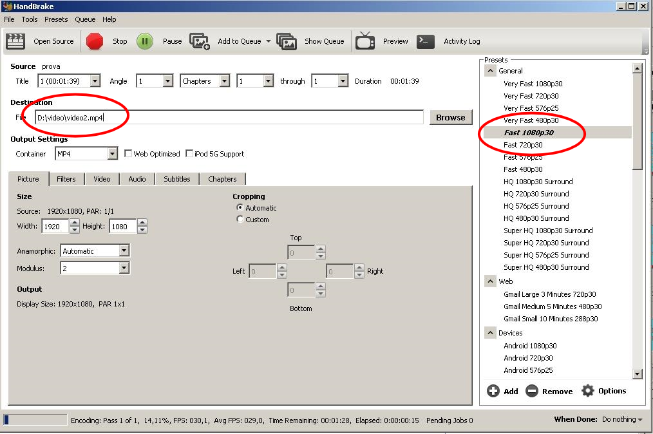Viewport: 653px width, 434px height.
Task: Click presets scrollbar up arrow
Action: [637, 68]
